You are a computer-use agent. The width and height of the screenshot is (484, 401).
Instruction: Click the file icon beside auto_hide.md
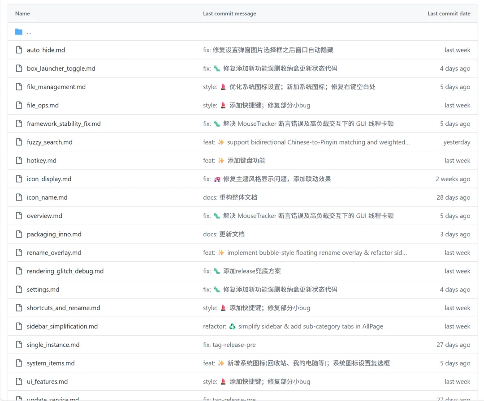[x=19, y=50]
